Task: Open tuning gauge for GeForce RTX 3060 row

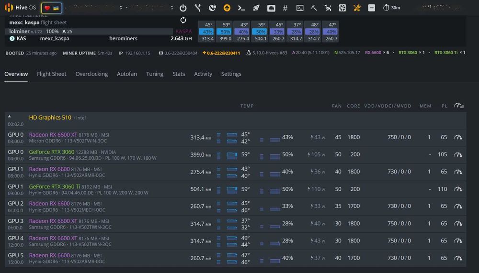Action: [457, 154]
